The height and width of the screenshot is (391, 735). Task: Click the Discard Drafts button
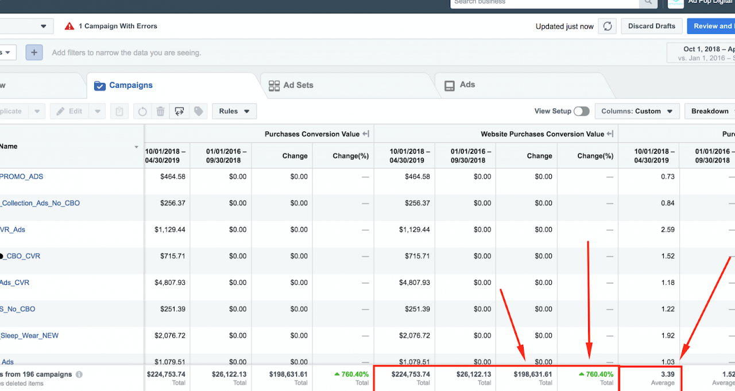tap(652, 26)
